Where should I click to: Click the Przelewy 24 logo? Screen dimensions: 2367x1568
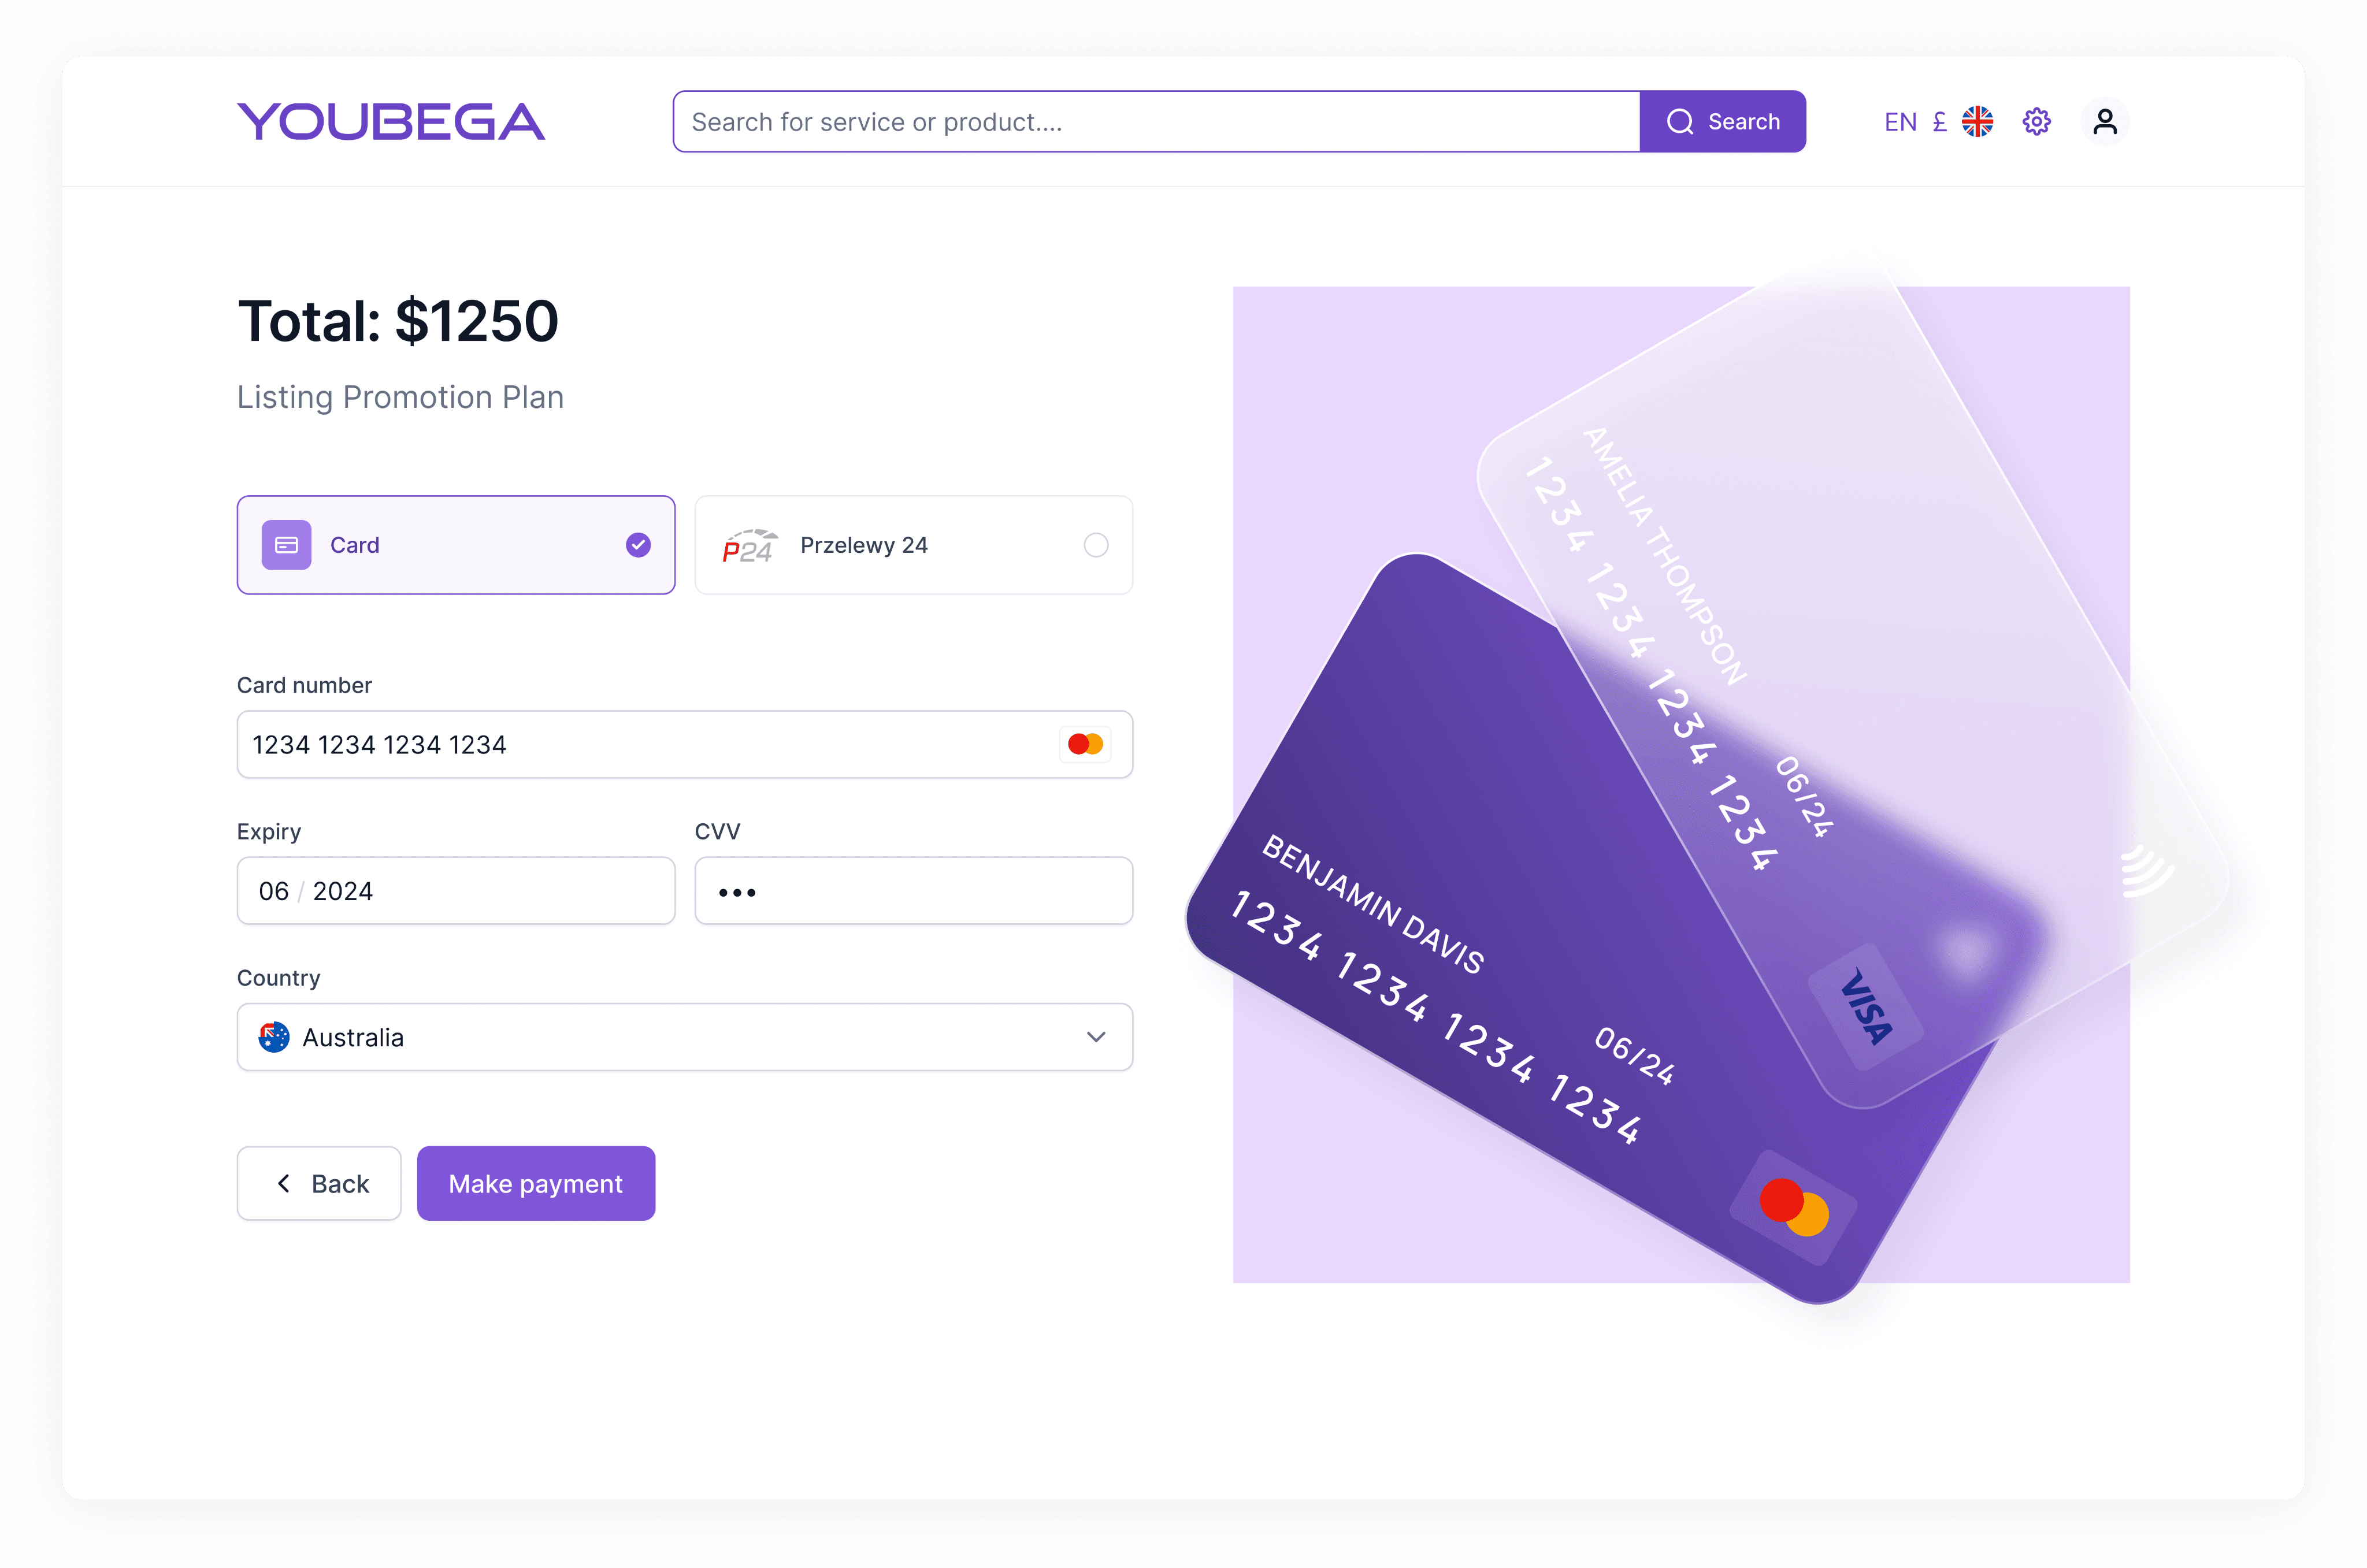pyautogui.click(x=749, y=545)
